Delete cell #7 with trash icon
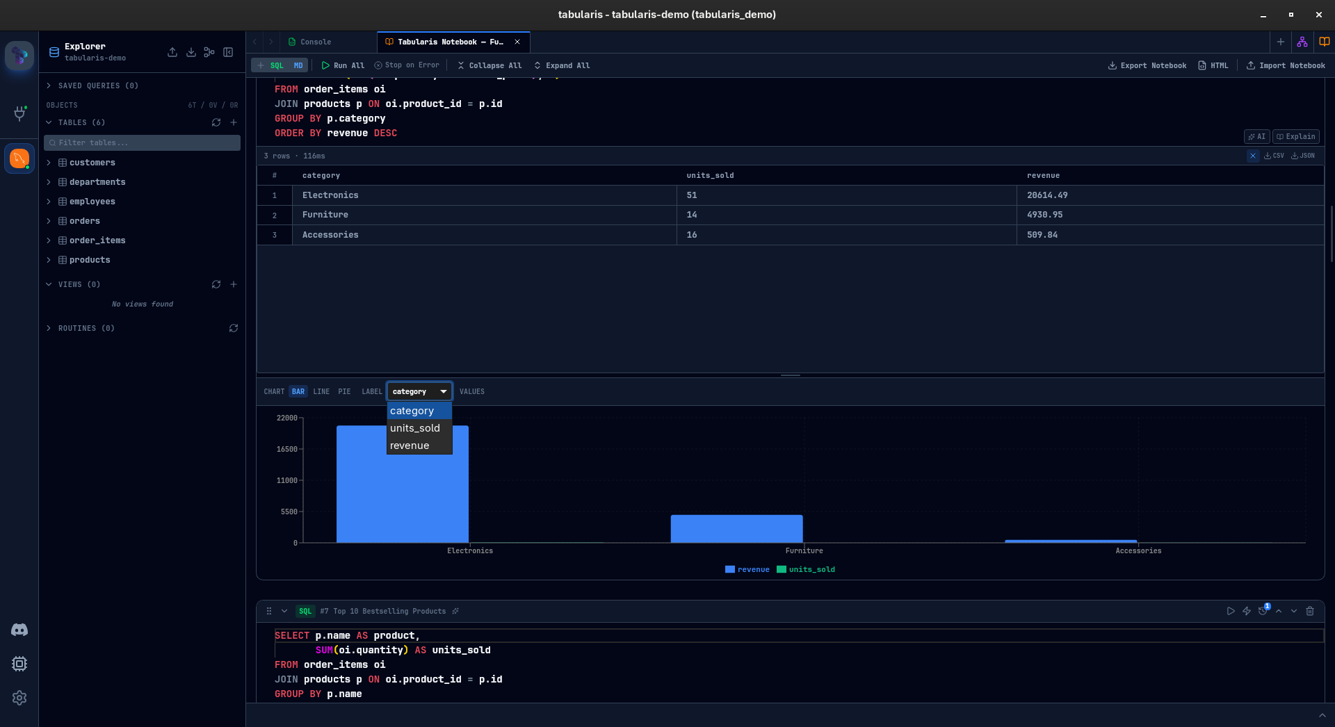 point(1310,611)
